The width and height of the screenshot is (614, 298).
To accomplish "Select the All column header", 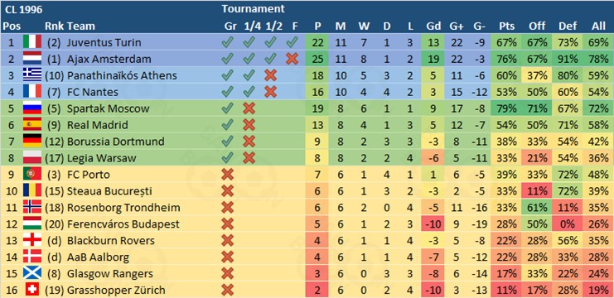I will [598, 26].
